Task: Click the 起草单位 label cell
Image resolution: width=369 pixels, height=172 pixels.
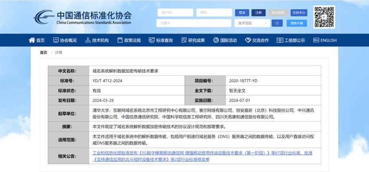Action: 69,113
